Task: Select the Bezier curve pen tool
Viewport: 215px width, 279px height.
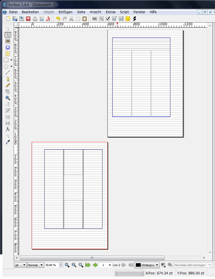Action: point(8,79)
